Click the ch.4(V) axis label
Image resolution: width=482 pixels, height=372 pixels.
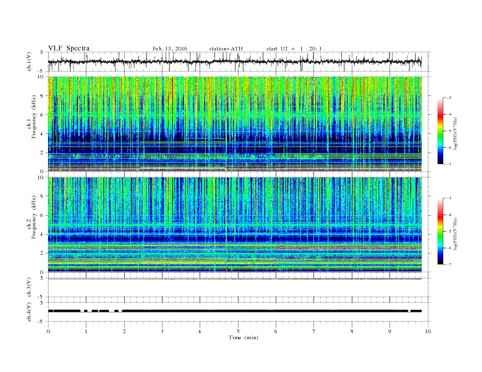(x=29, y=312)
